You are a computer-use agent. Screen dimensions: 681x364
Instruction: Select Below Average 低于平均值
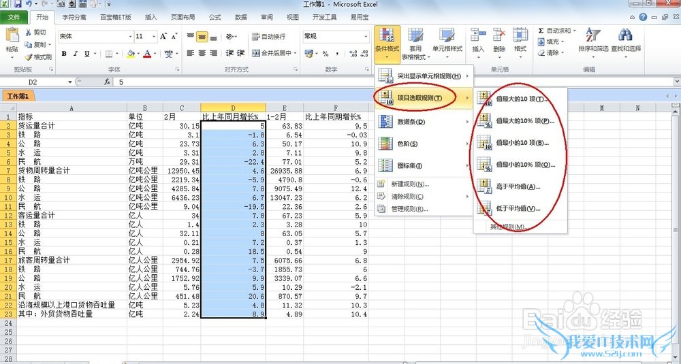[520, 208]
